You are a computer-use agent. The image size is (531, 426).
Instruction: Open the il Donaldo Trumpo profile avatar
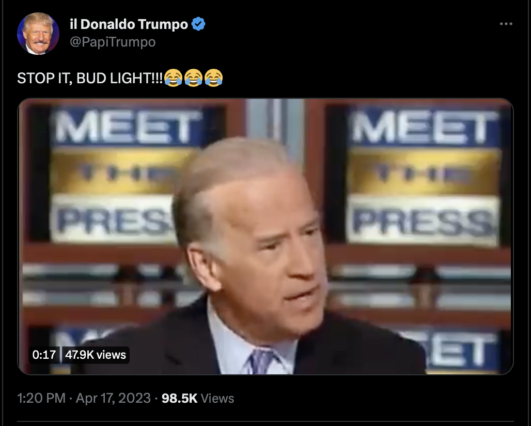click(x=38, y=33)
